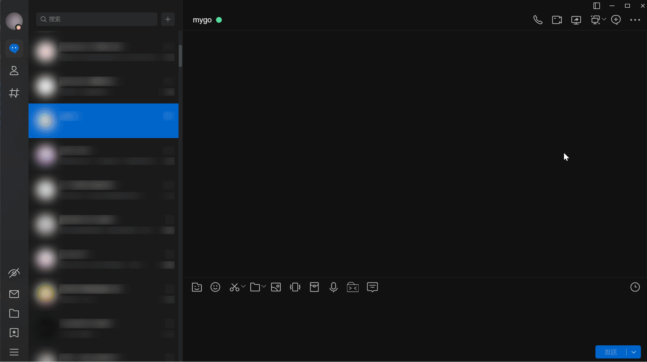Image resolution: width=647 pixels, height=362 pixels.
Task: Open message history clock icon
Action: coord(635,287)
